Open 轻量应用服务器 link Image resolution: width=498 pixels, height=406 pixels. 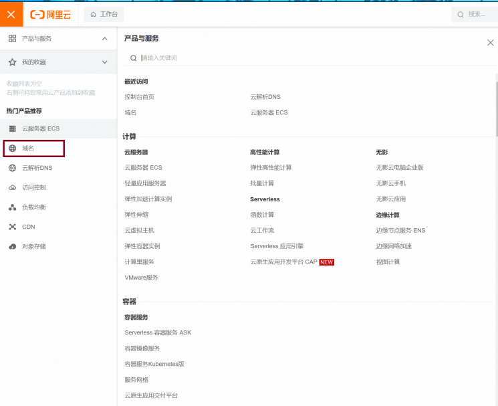pyautogui.click(x=146, y=183)
